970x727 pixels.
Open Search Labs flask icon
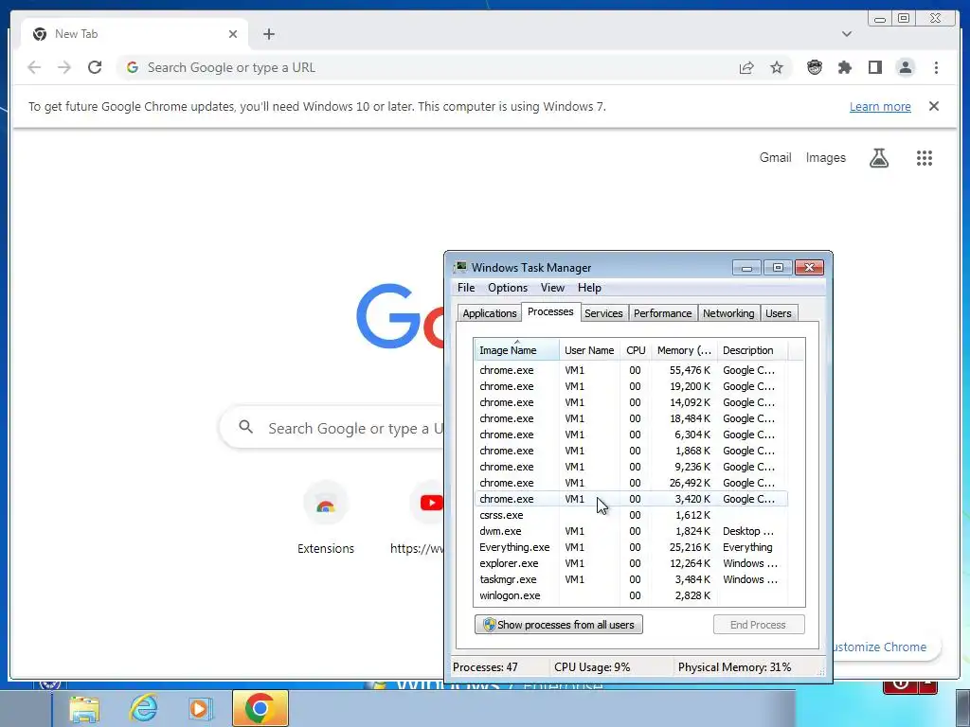pyautogui.click(x=879, y=158)
